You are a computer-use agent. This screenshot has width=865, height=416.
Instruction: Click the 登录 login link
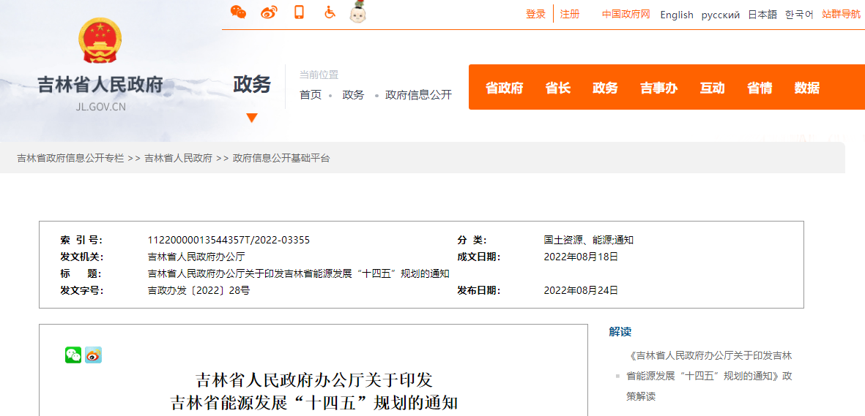[535, 15]
